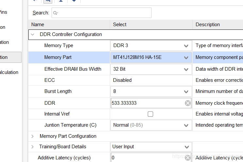
Task: Open the Training/Board Details User Input dropdown
Action: [151, 147]
